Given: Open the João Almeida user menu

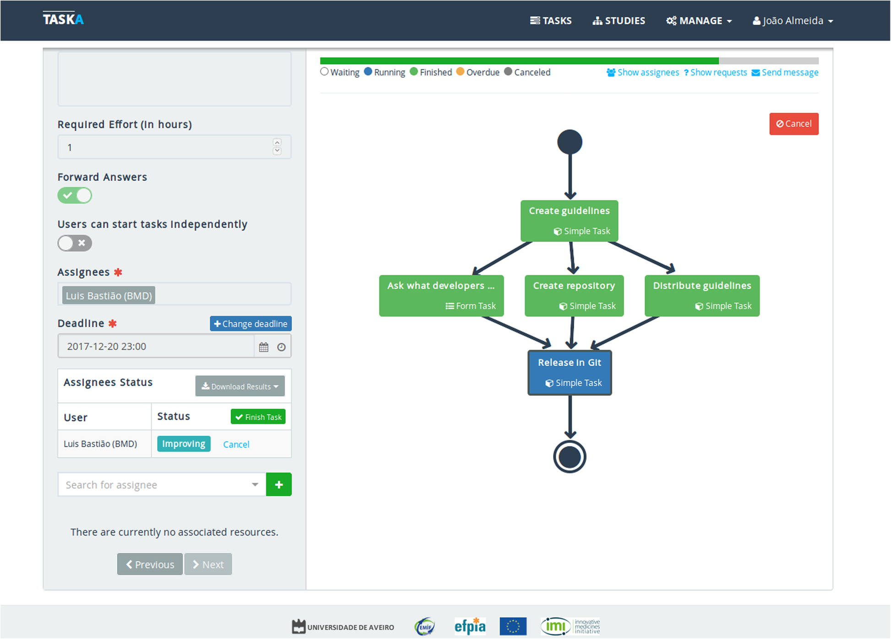Looking at the screenshot, I should (793, 21).
